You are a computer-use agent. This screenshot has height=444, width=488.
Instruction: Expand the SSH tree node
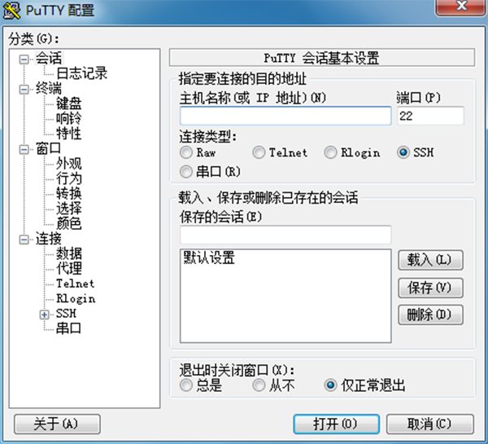tap(44, 315)
